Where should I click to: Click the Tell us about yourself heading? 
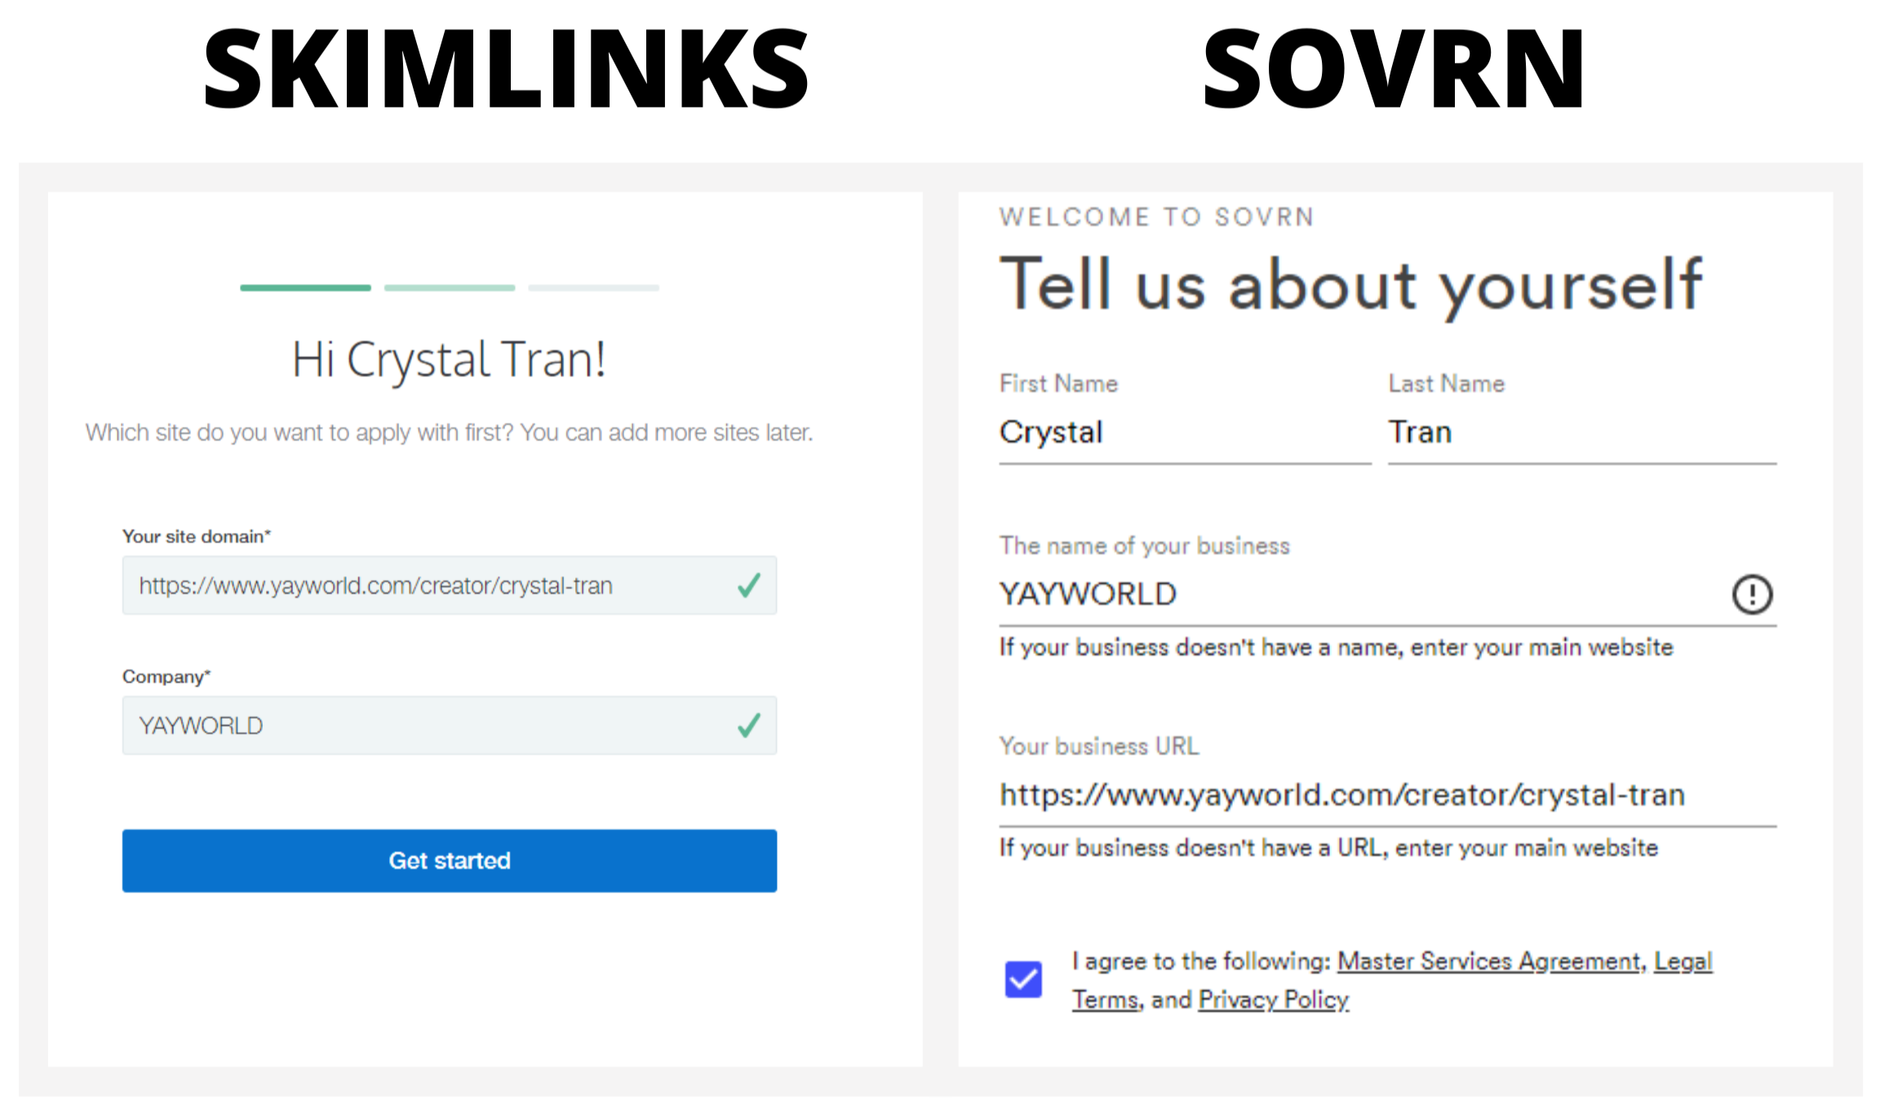[1350, 286]
